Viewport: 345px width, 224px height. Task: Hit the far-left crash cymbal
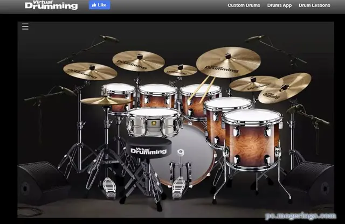click(x=90, y=71)
